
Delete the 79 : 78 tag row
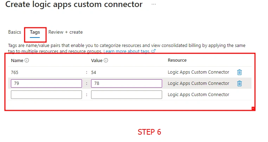pyautogui.click(x=240, y=83)
